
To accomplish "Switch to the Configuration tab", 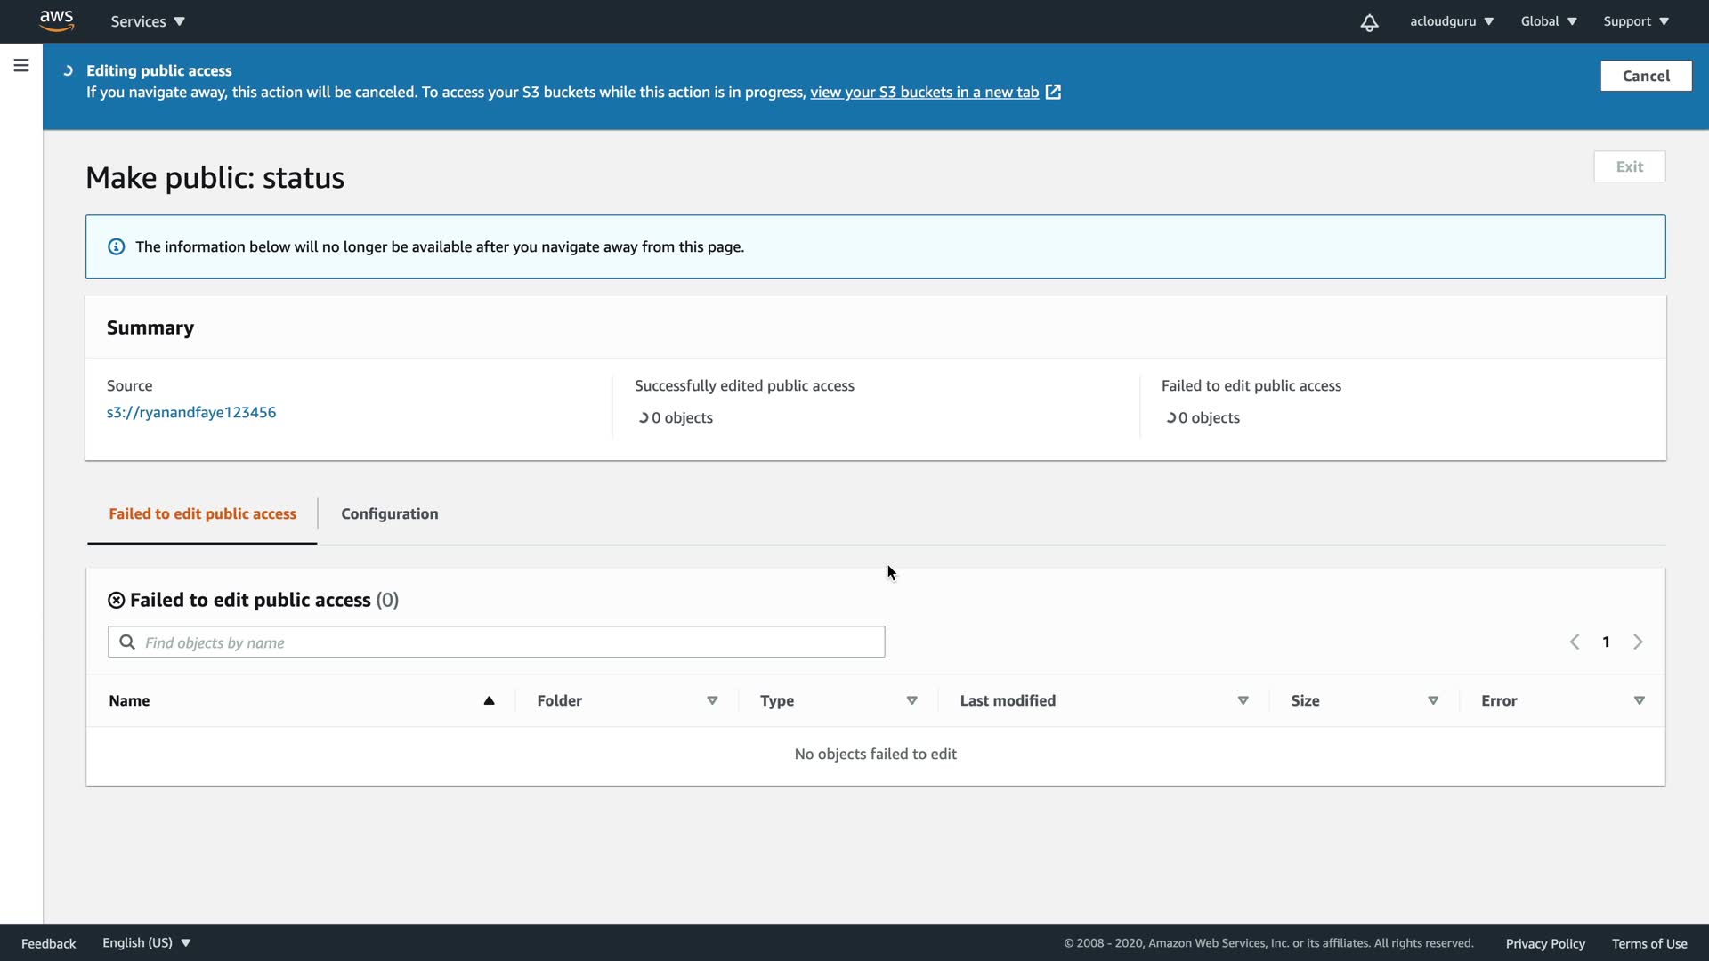I will pos(390,514).
